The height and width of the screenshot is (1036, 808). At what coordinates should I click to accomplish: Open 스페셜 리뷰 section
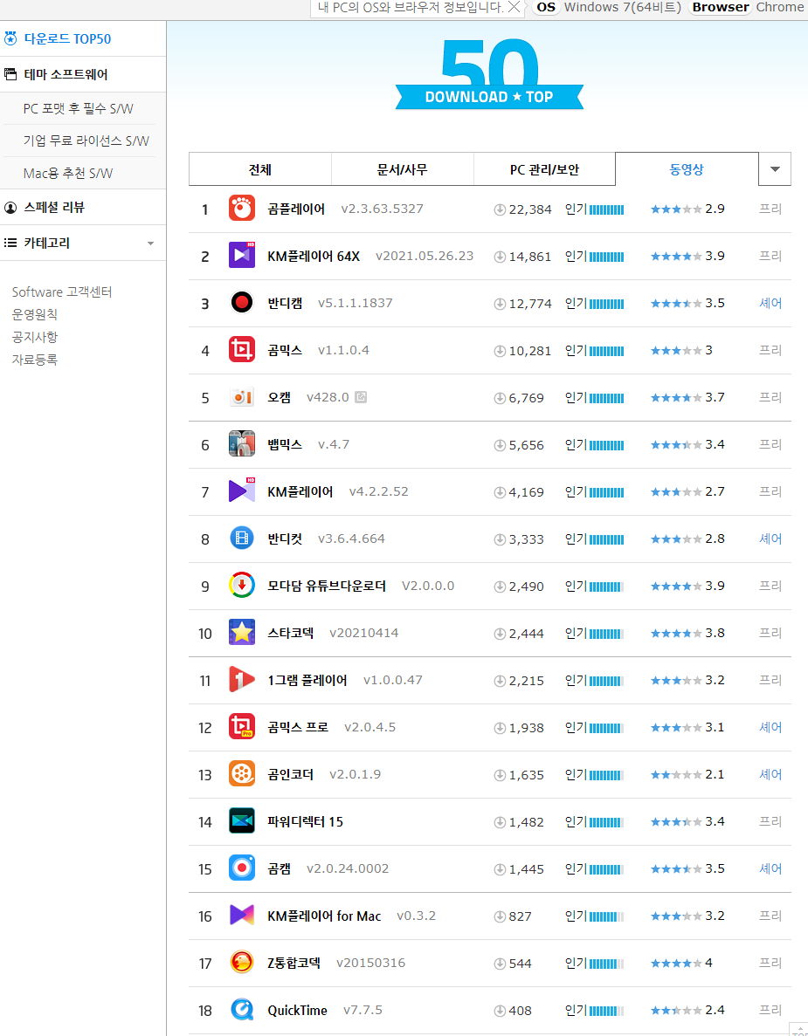click(54, 208)
